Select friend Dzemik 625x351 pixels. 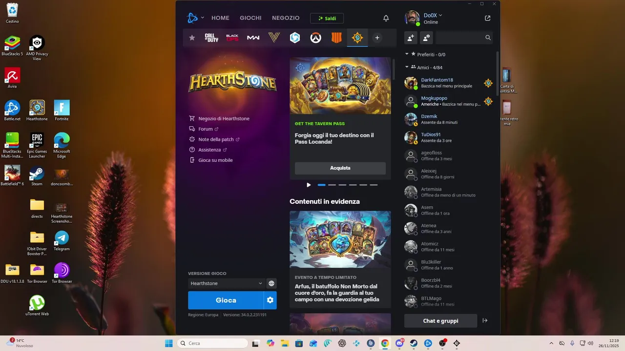[x=449, y=119]
